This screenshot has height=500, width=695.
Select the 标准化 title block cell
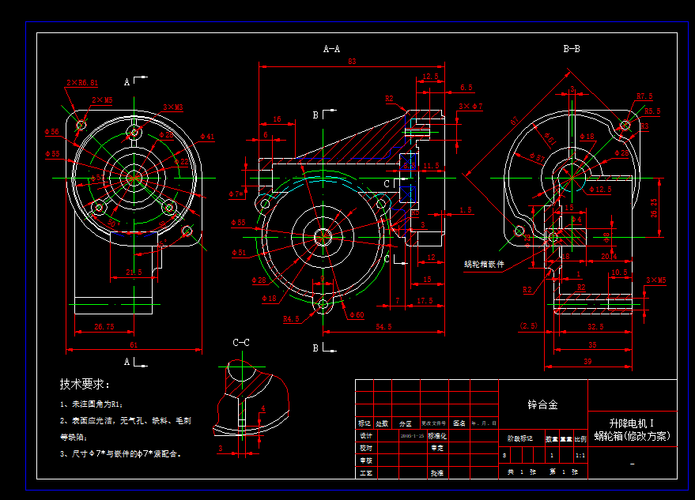(437, 436)
